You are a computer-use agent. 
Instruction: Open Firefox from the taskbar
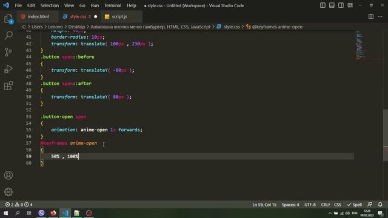pos(53,213)
